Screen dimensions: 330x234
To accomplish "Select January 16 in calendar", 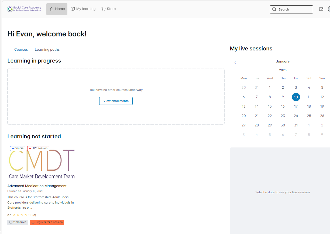I will (x=283, y=106).
